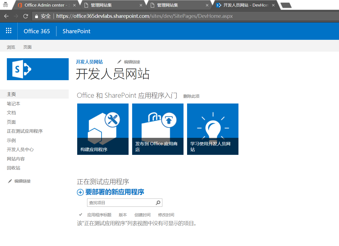Click the checkmark select-all column header
The height and width of the screenshot is (246, 339).
pyautogui.click(x=80, y=215)
